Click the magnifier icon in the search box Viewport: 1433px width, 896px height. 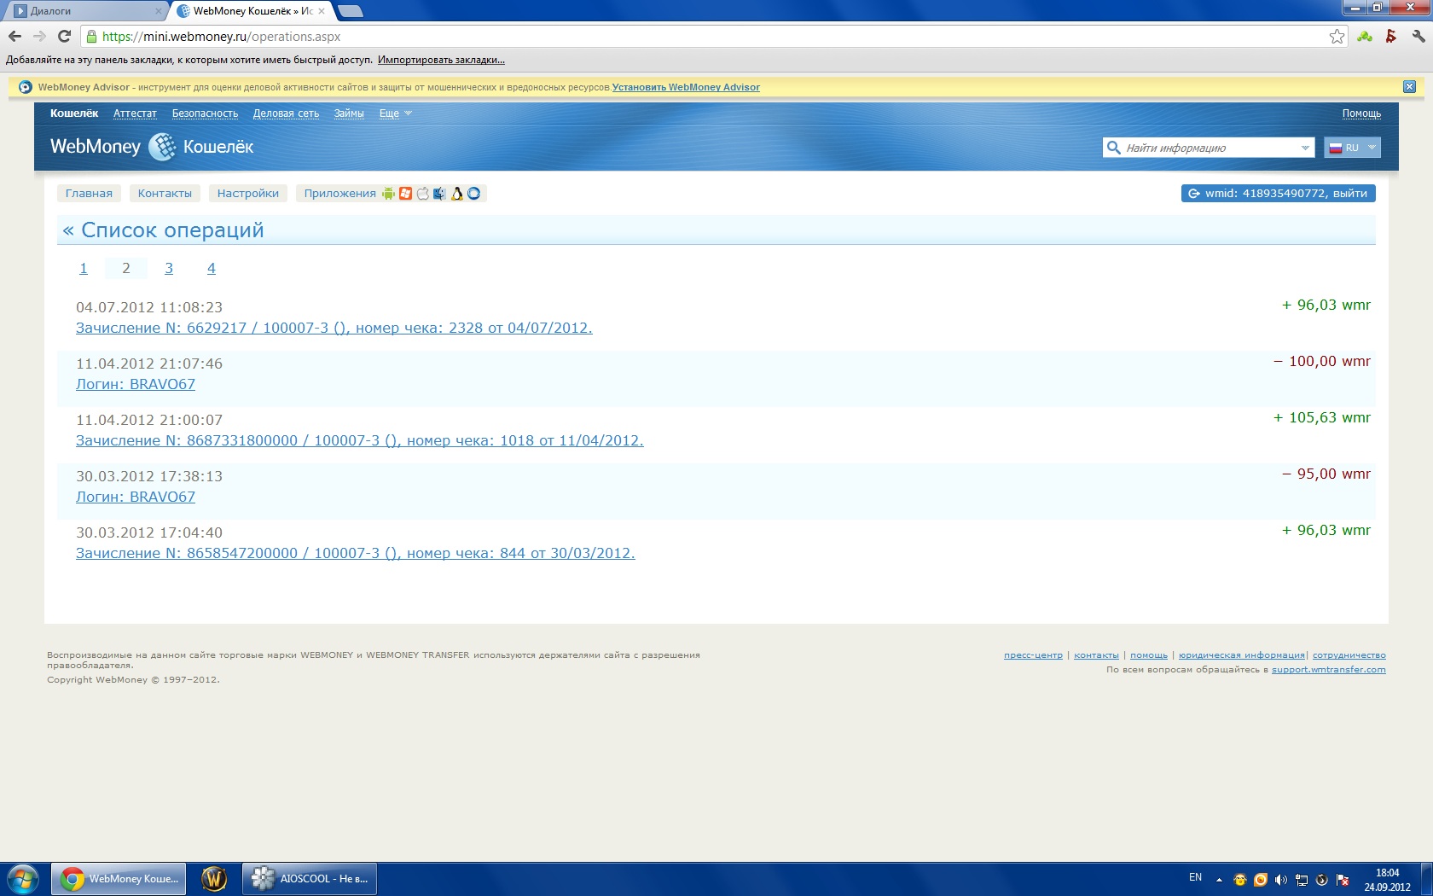pos(1113,148)
